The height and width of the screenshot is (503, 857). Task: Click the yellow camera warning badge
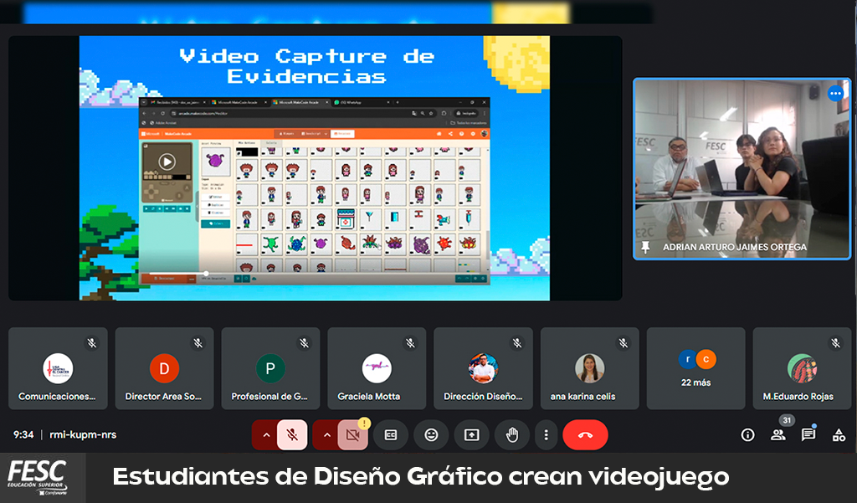364,423
